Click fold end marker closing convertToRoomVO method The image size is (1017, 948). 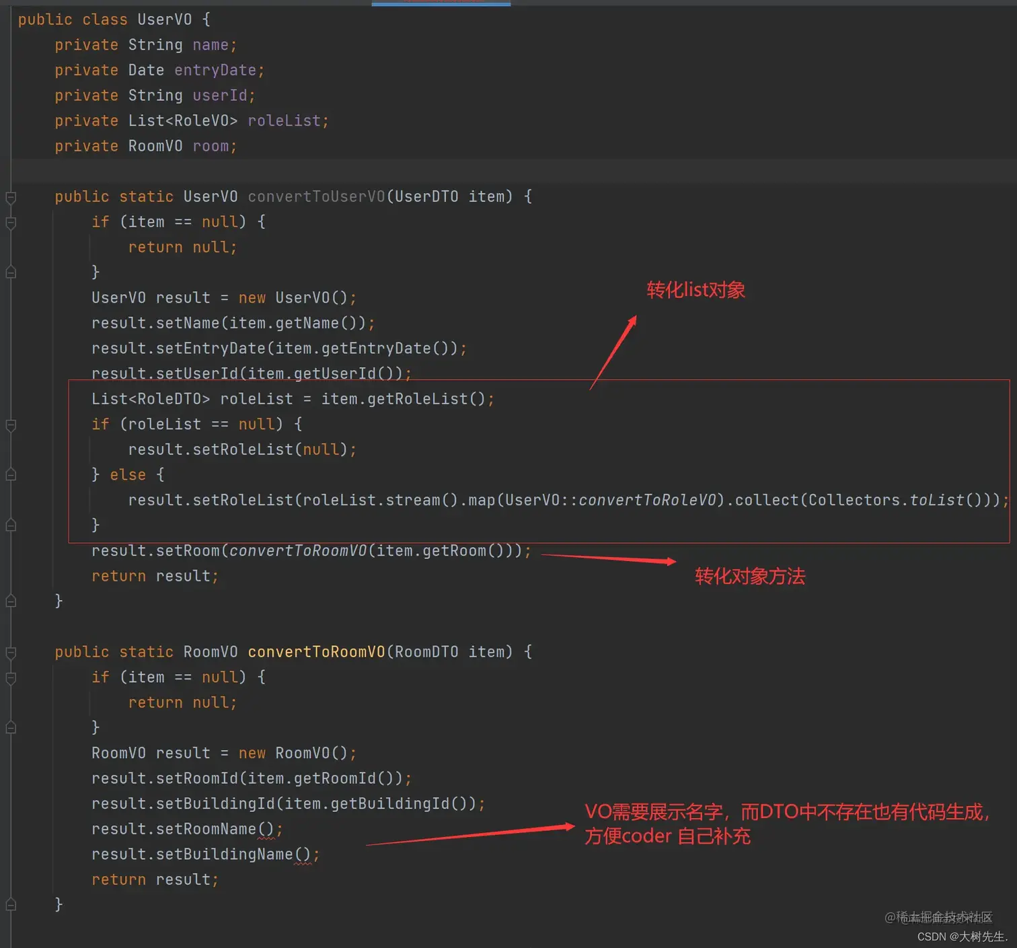click(x=11, y=905)
